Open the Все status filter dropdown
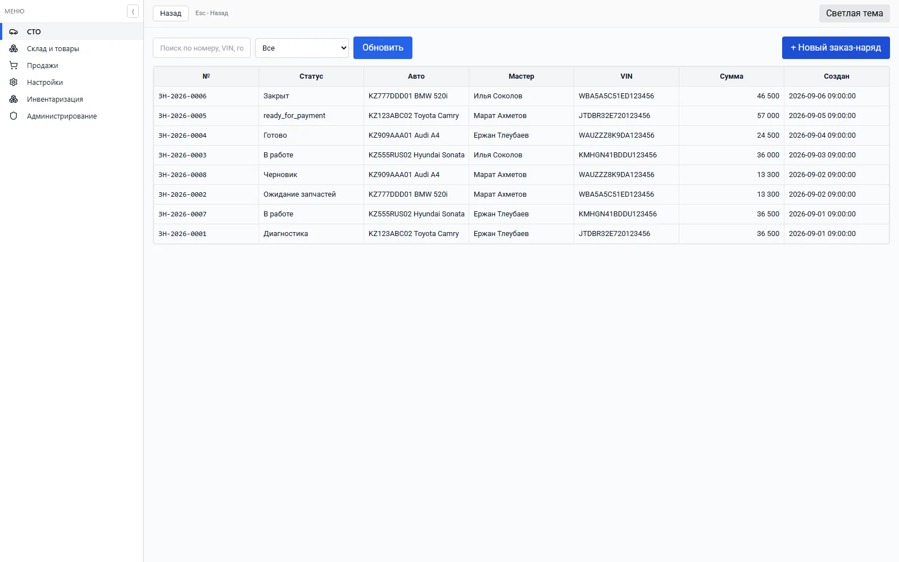The width and height of the screenshot is (899, 562). pyautogui.click(x=302, y=48)
